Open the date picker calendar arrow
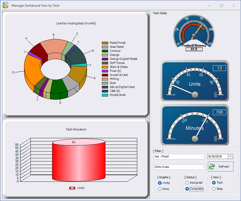This screenshot has height=201, width=241. [230, 156]
